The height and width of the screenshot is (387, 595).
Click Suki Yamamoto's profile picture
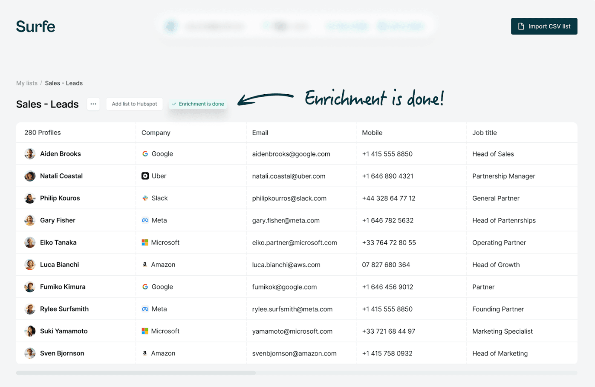(30, 331)
